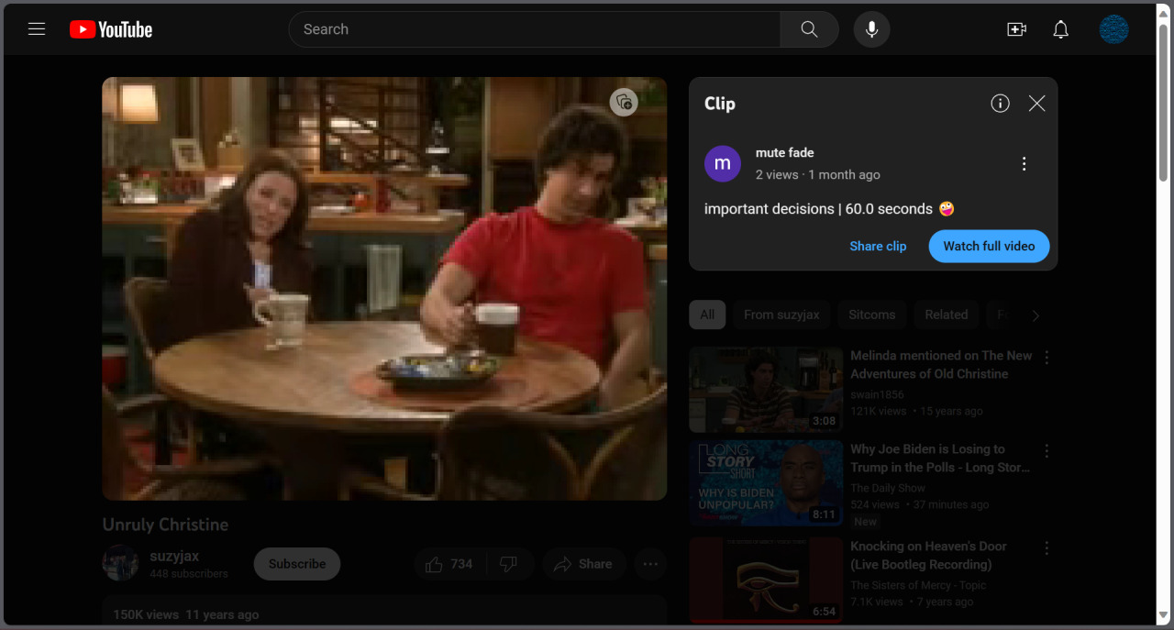1174x630 pixels.
Task: Open the Melinda mentioned video thumbnail
Action: click(766, 390)
